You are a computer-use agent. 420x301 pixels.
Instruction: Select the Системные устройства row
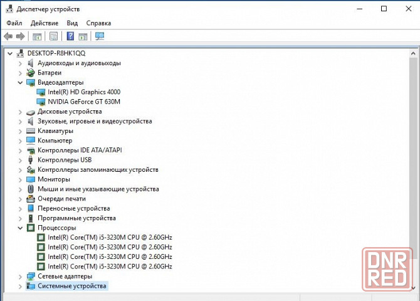click(72, 286)
